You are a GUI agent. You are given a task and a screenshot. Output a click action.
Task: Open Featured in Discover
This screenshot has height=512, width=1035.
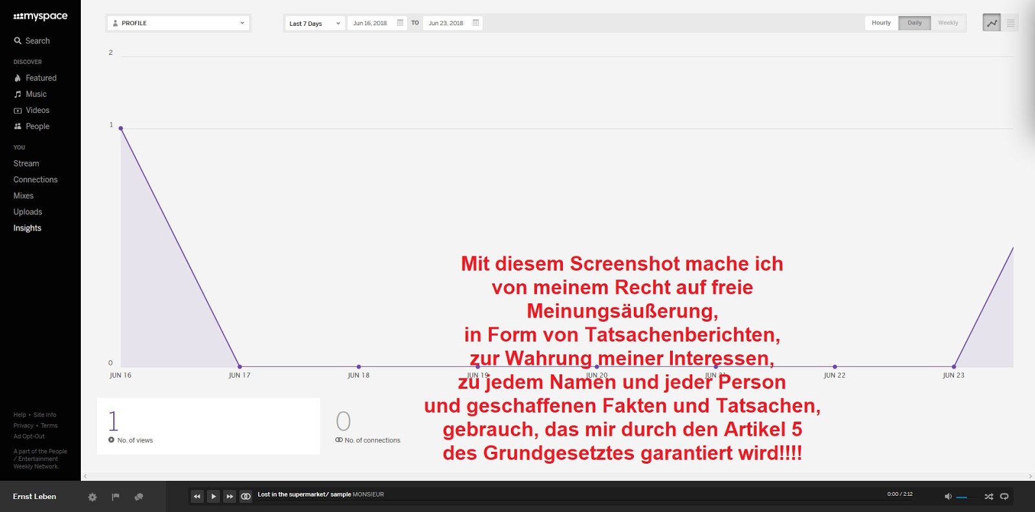(x=41, y=78)
